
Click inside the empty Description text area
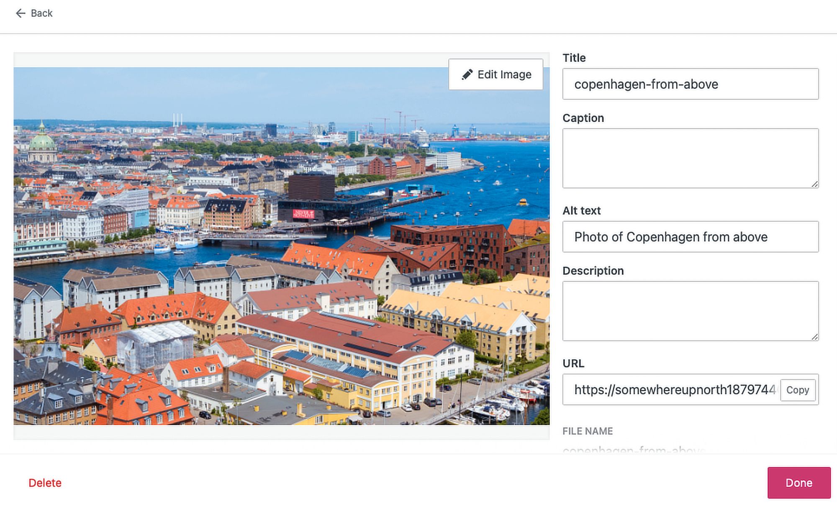coord(690,310)
